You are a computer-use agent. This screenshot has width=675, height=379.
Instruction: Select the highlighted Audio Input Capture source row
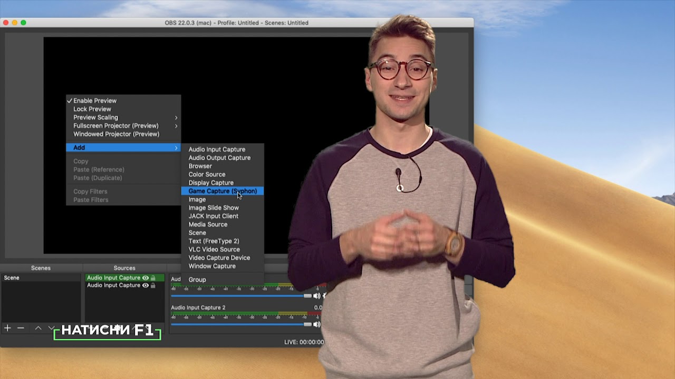pos(124,278)
